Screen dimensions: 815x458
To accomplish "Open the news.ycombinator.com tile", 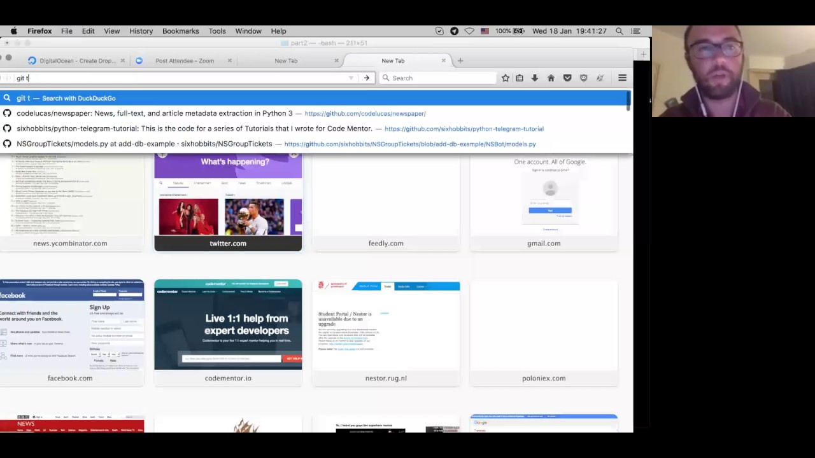I will point(70,202).
